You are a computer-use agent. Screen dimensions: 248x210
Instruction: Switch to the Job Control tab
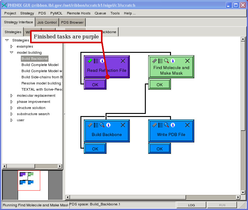47,22
